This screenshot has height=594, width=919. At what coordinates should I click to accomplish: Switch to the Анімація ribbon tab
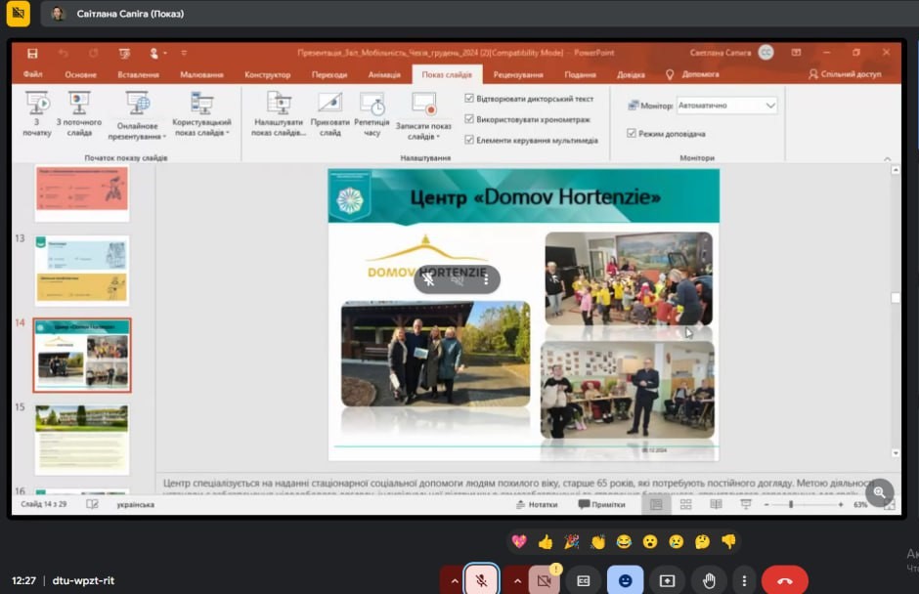[384, 74]
